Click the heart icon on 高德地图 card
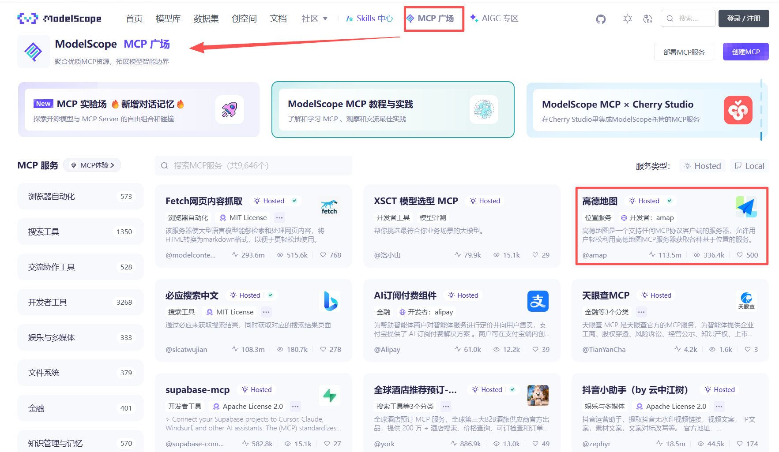 click(x=740, y=255)
